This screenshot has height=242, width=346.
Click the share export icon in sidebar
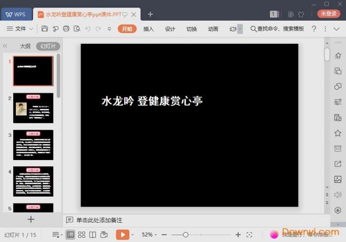[338, 164]
